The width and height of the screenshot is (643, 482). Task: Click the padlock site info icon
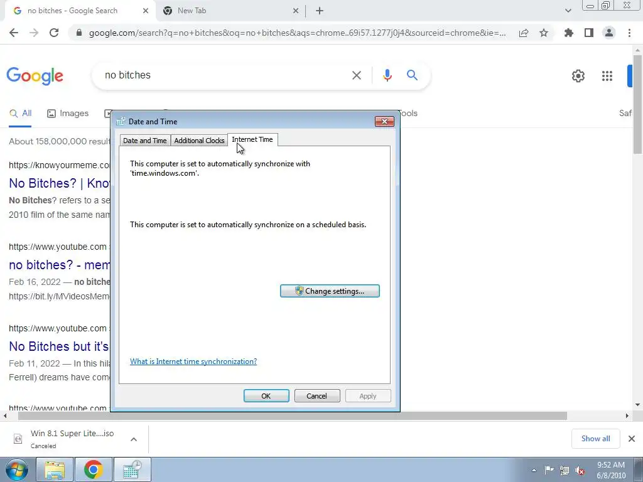[79, 33]
